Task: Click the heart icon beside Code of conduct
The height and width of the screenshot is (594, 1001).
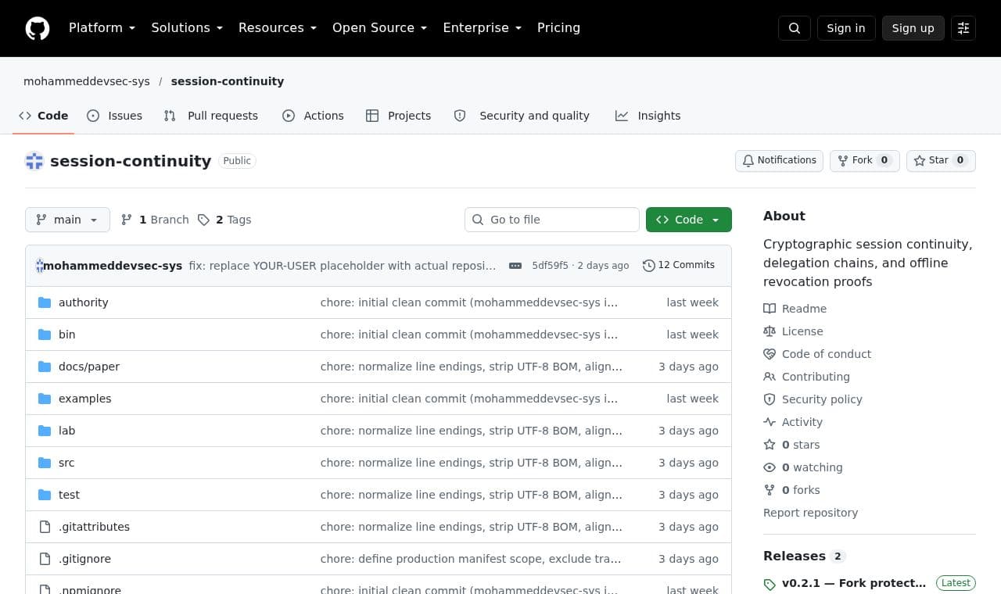Action: (770, 354)
